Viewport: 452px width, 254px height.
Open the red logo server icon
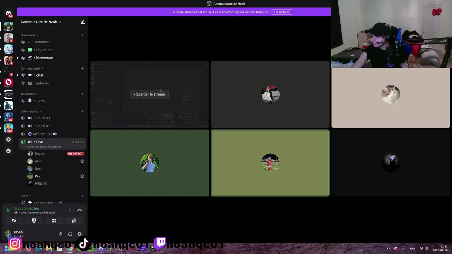tap(8, 82)
